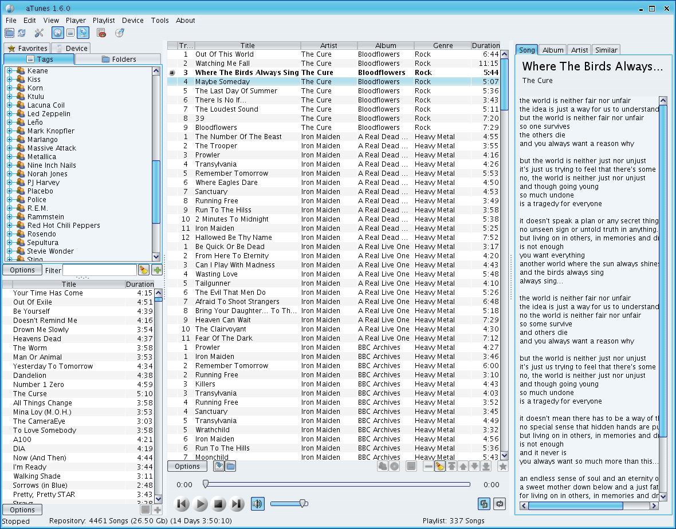
Task: Click the CD ripper music disc icon
Action: click(120, 33)
